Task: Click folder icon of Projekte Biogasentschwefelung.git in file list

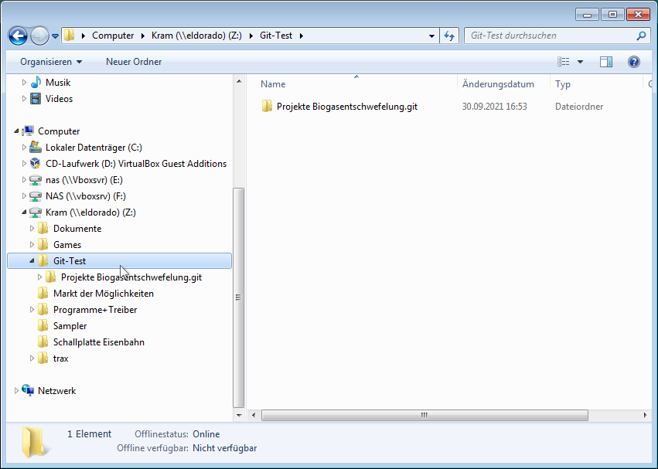Action: (x=267, y=106)
